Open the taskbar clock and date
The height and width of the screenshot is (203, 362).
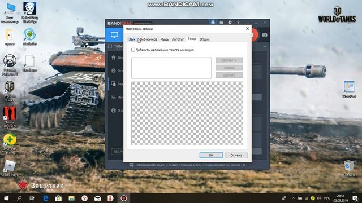pyautogui.click(x=341, y=198)
